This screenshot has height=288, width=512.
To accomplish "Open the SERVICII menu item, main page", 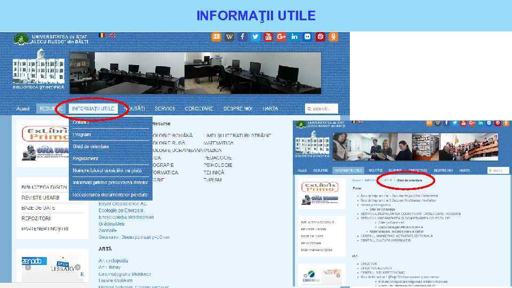I will [x=165, y=108].
